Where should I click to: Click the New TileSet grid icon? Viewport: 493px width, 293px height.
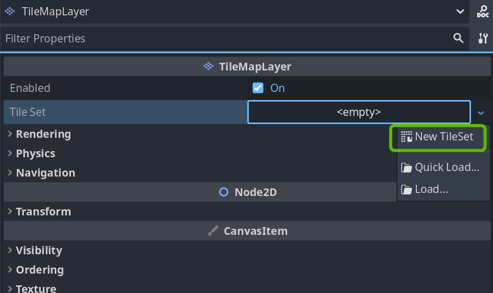pyautogui.click(x=407, y=137)
